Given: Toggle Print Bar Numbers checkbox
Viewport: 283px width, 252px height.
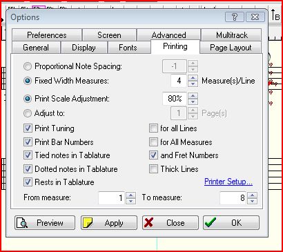Looking at the screenshot, I should (28, 142).
